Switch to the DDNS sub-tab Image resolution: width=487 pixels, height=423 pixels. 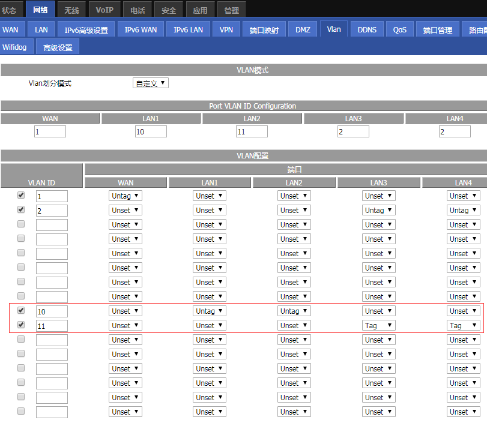(x=367, y=29)
